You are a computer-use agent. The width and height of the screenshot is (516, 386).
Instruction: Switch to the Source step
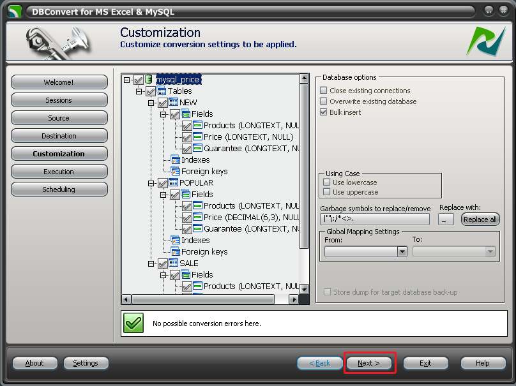tap(59, 117)
